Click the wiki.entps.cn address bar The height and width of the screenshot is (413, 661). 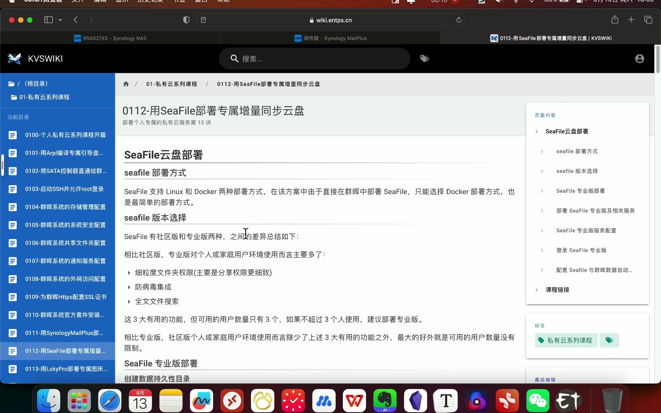tap(330, 20)
